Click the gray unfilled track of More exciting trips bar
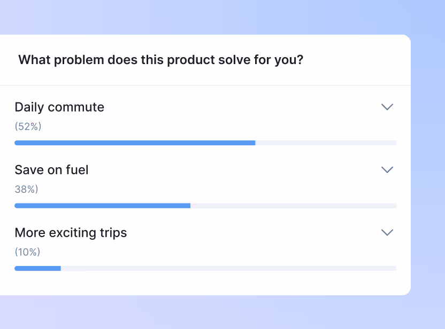 pyautogui.click(x=230, y=268)
